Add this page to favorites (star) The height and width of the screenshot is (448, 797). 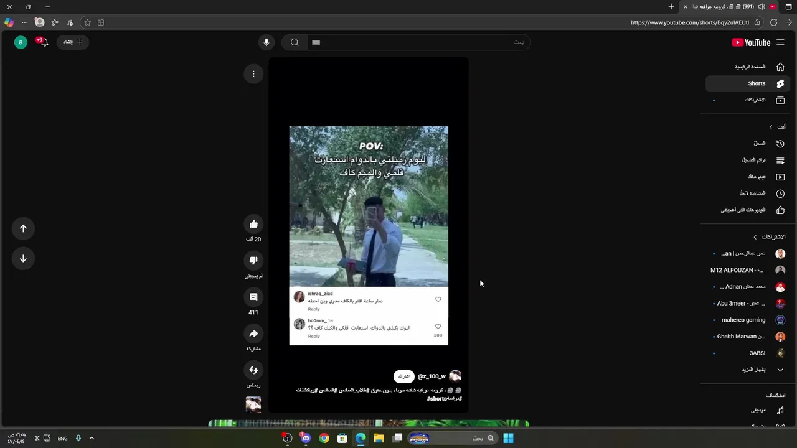point(87,22)
